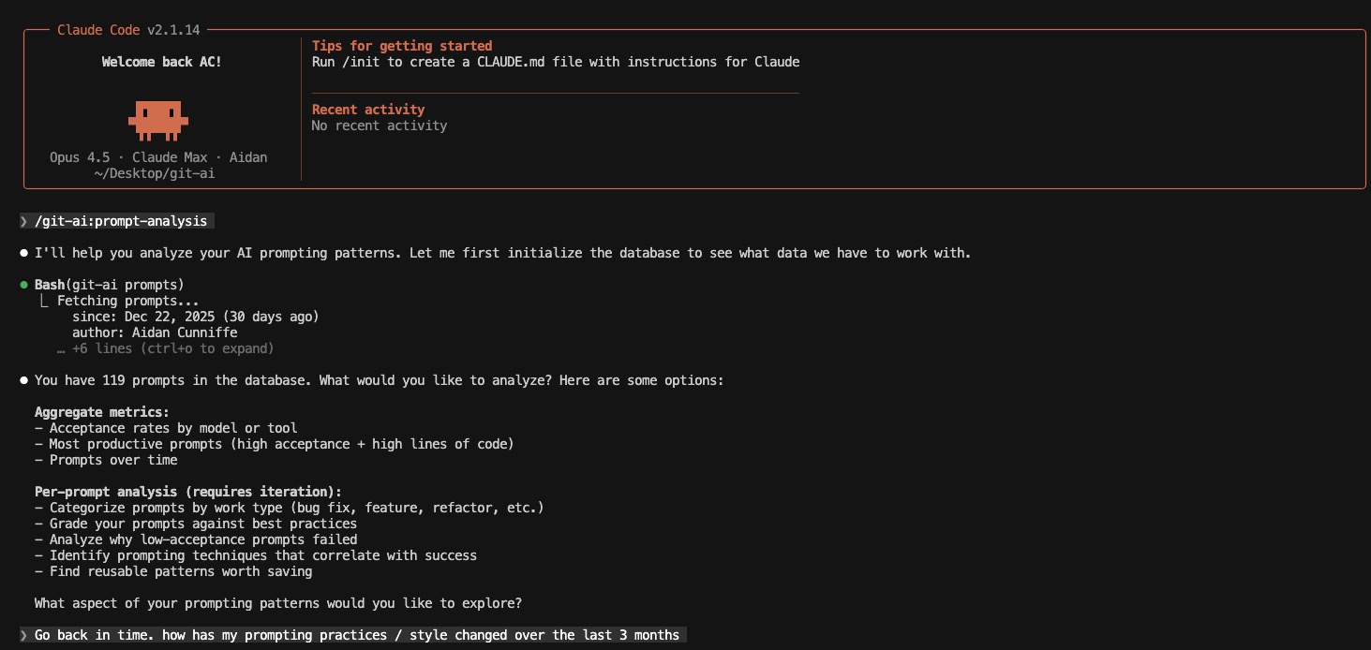Click the chevron before "Go back in time"
This screenshot has width=1371, height=650.
coord(24,635)
